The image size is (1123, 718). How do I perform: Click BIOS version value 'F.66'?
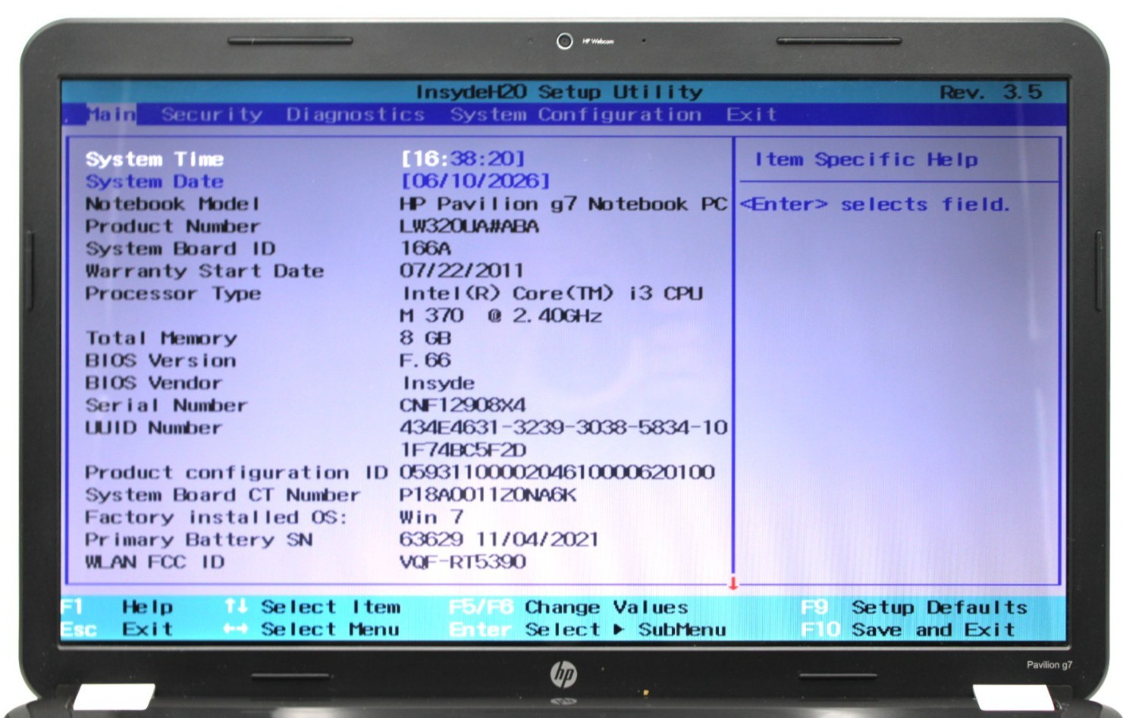(x=425, y=360)
